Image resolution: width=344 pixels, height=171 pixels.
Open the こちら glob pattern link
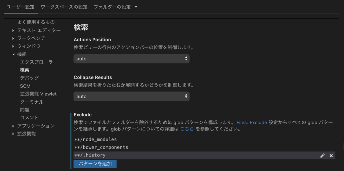[x=187, y=129]
